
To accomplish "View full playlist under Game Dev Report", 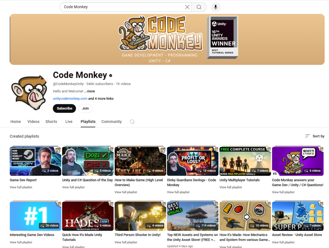I will coord(21,187).
